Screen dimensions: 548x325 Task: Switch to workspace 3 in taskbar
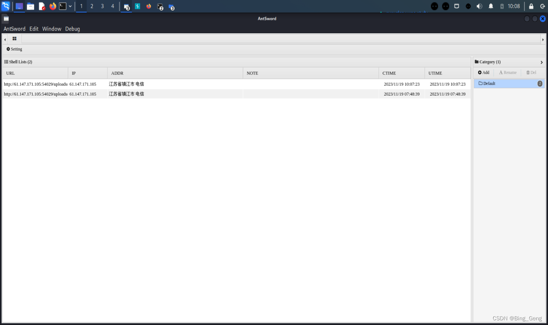coord(102,6)
